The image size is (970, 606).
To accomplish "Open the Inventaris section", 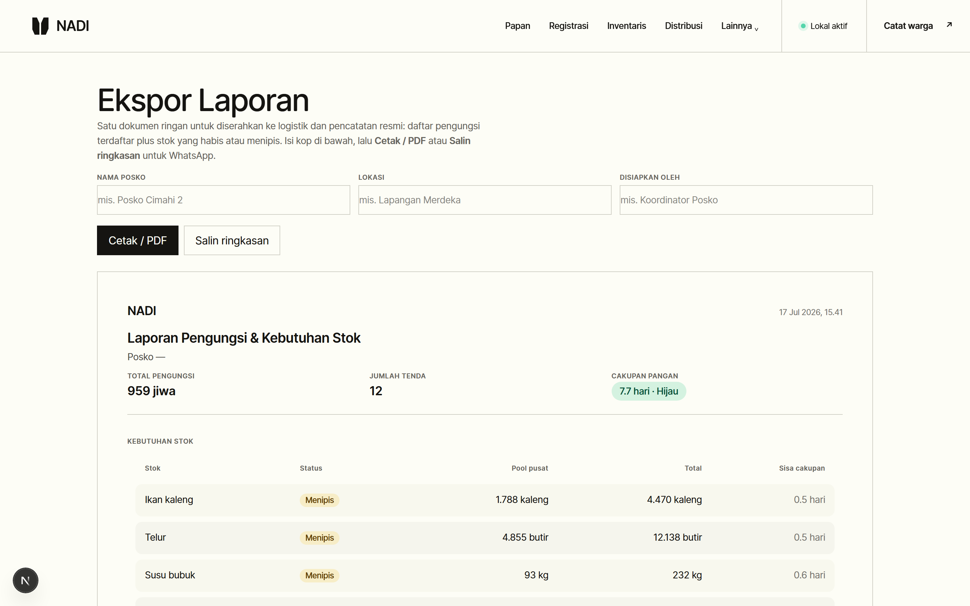I will pyautogui.click(x=626, y=26).
